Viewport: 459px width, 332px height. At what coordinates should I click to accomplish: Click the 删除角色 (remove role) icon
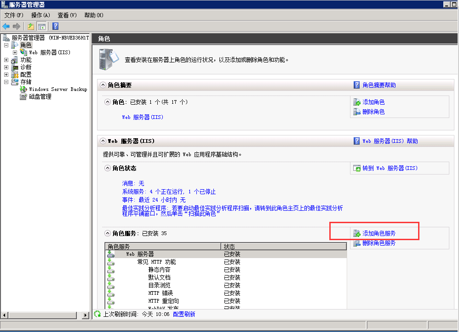[357, 112]
